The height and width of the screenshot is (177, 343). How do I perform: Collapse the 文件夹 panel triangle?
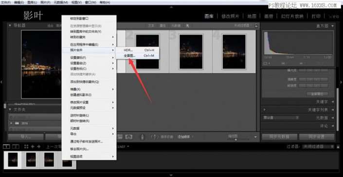tap(10, 109)
